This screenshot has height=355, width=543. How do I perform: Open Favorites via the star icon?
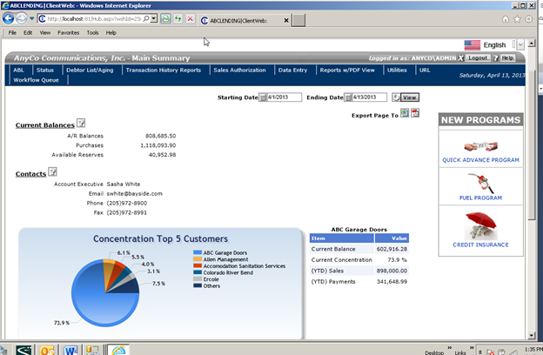tap(517, 19)
